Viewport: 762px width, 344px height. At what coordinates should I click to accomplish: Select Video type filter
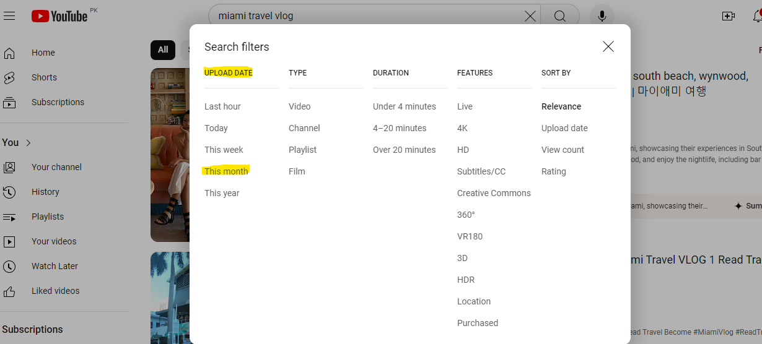(x=300, y=106)
